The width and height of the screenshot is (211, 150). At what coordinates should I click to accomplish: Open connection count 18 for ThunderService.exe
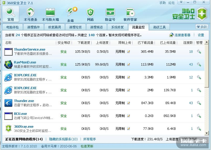191,52
